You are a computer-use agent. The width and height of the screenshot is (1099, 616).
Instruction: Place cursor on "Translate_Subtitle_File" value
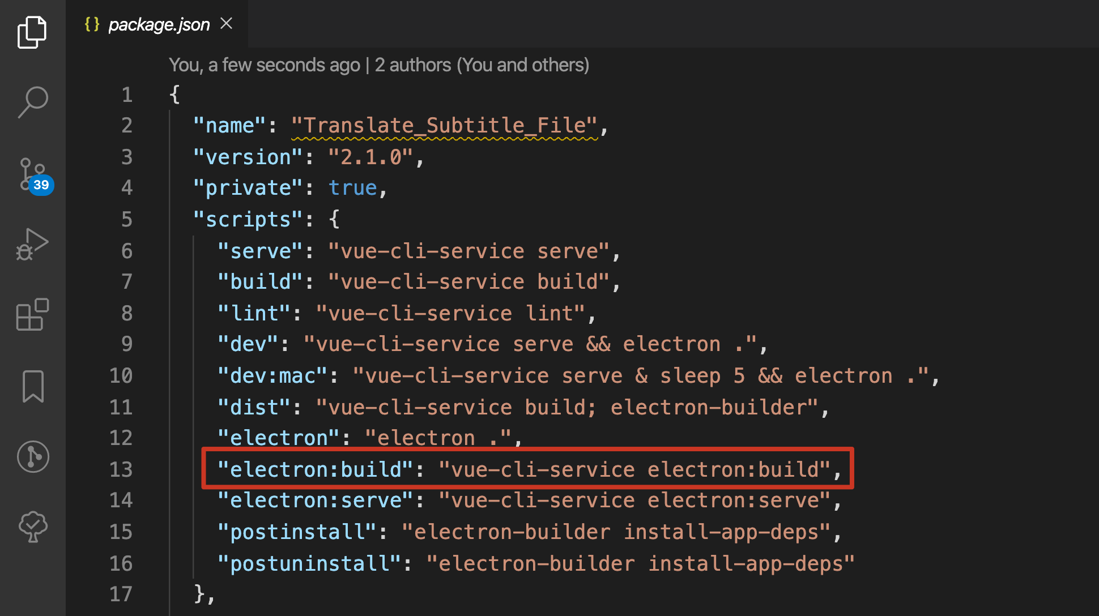[444, 125]
